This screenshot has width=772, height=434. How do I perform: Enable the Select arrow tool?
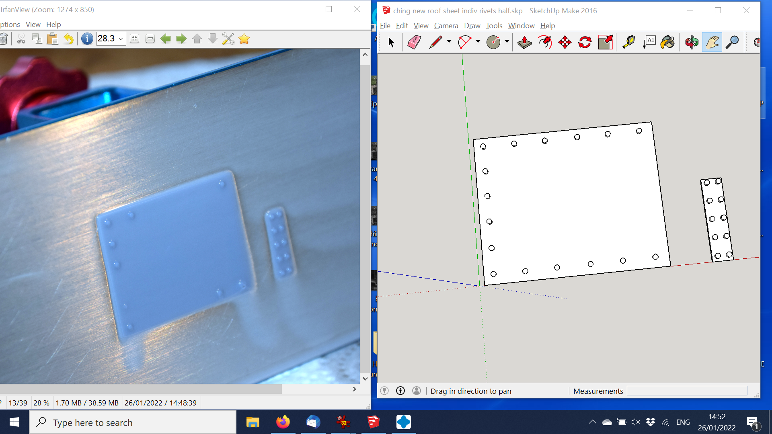coord(390,42)
